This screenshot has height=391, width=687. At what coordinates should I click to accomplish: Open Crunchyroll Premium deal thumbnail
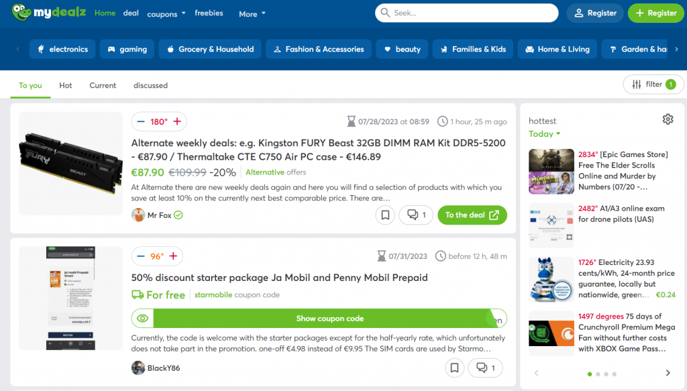551,333
